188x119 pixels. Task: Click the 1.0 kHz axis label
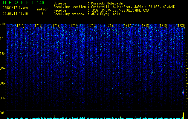[2, 54]
